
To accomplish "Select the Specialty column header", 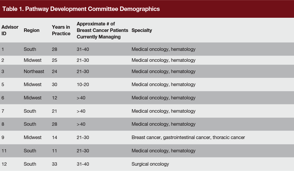I will pos(142,30).
